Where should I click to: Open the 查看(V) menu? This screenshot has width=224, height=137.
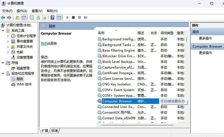pyautogui.click(x=37, y=11)
